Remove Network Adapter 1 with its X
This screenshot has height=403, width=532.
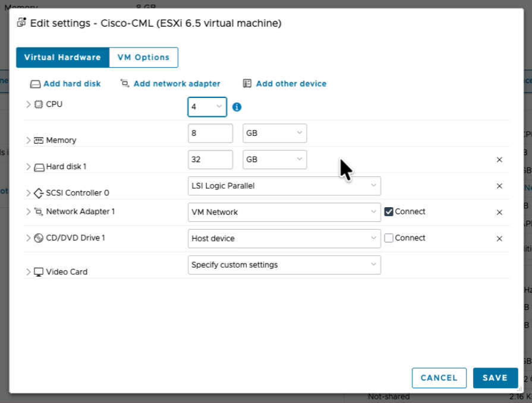499,212
